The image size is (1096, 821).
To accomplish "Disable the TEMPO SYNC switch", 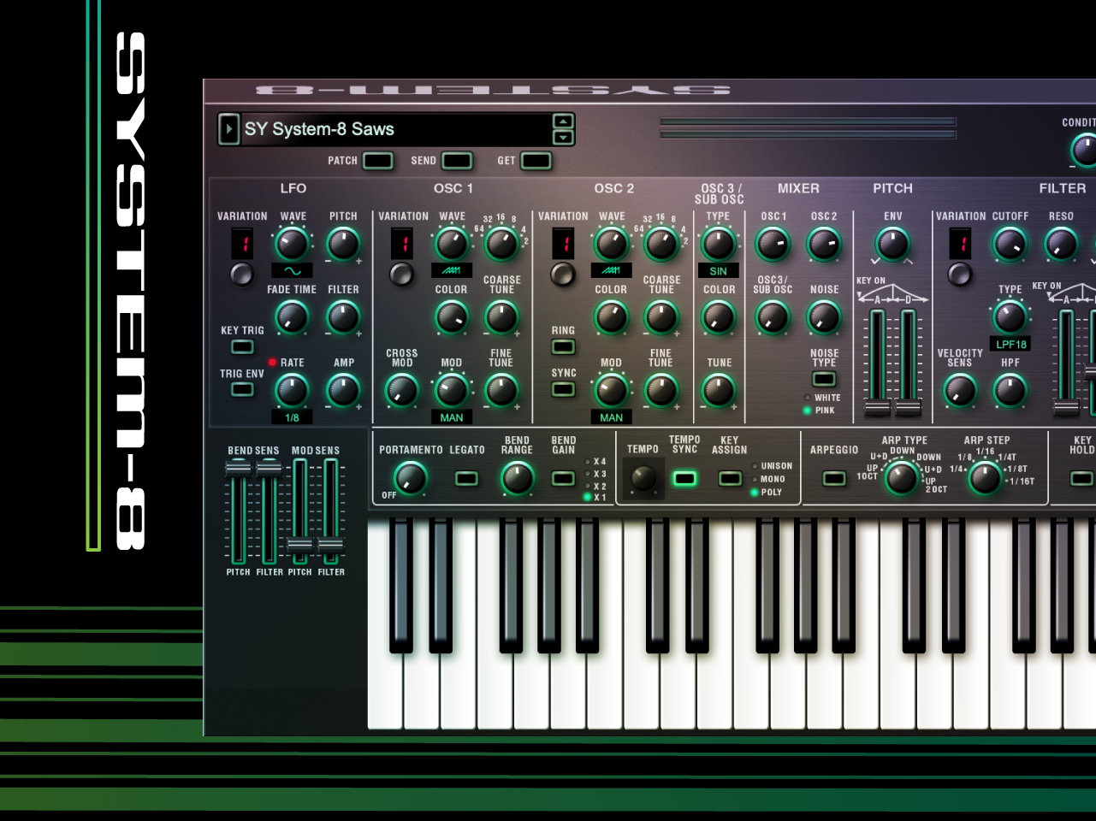I will click(x=684, y=478).
